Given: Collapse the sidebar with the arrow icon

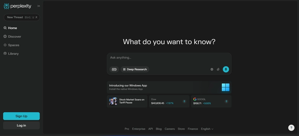Looking at the screenshot, I should (39, 6).
